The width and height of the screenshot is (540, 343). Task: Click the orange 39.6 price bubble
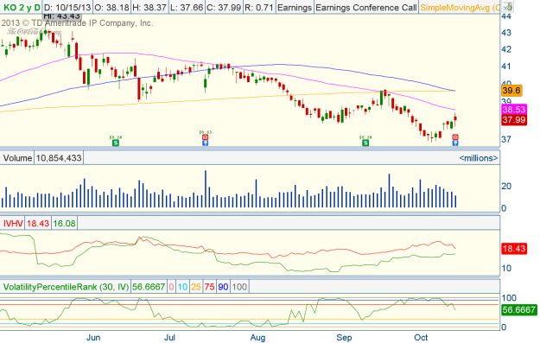(511, 91)
